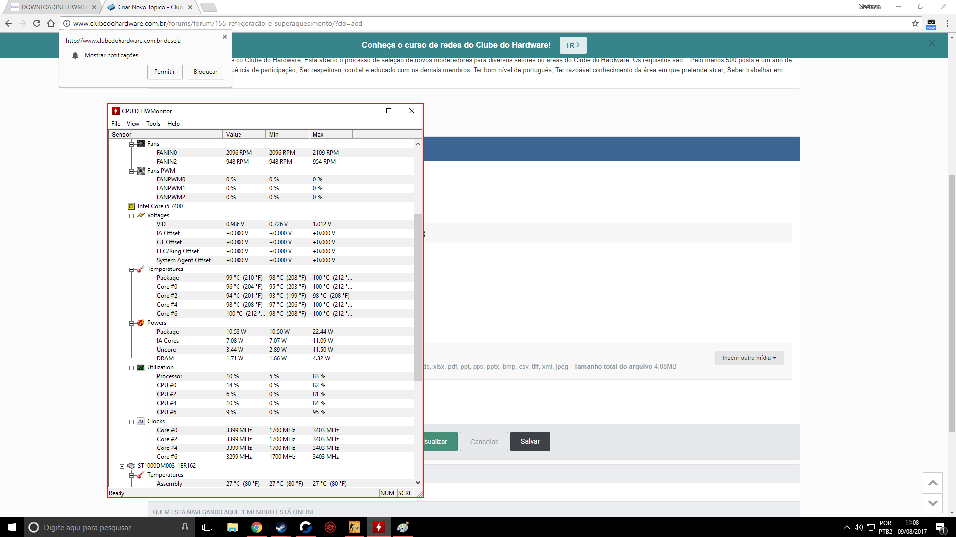Screen dimensions: 956x537
Task: Open the View menu in HWMonitor
Action: 133,124
